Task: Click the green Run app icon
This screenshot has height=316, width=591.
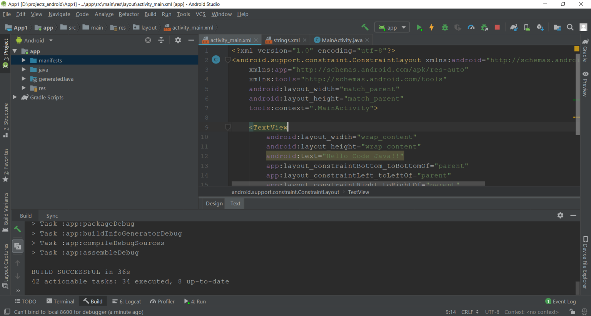Action: (419, 27)
